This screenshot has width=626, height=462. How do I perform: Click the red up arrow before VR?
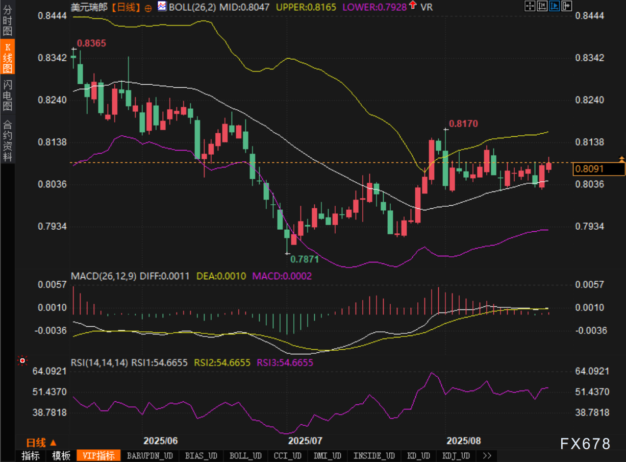412,7
